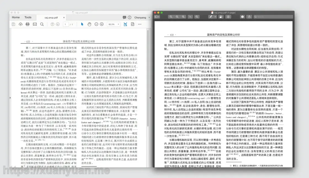Screen dimensions: 309x178
Task: Click the envelope email icon in Acrobat
Action: [35, 24]
